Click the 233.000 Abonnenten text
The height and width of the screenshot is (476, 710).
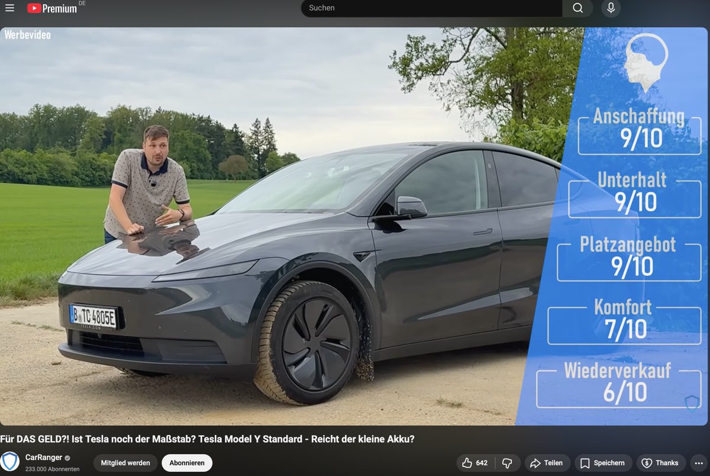52,469
